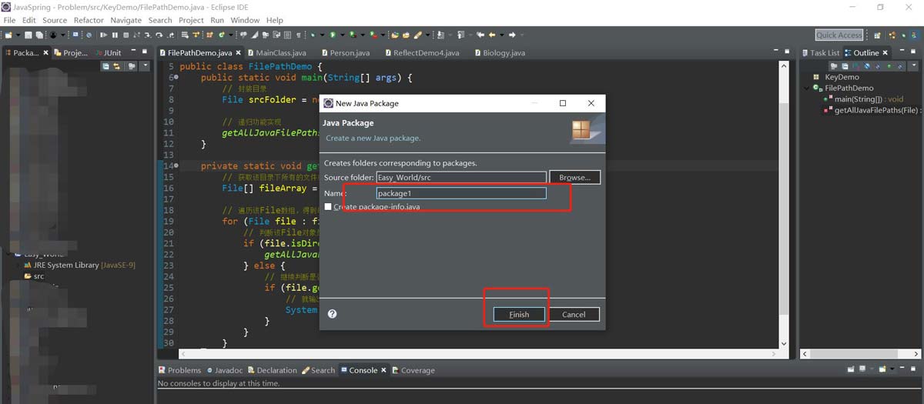This screenshot has width=924, height=404.
Task: Close the Package Explorer tab
Action: [x=45, y=52]
